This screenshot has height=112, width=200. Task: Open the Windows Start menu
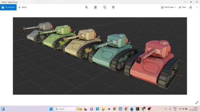coord(51,109)
